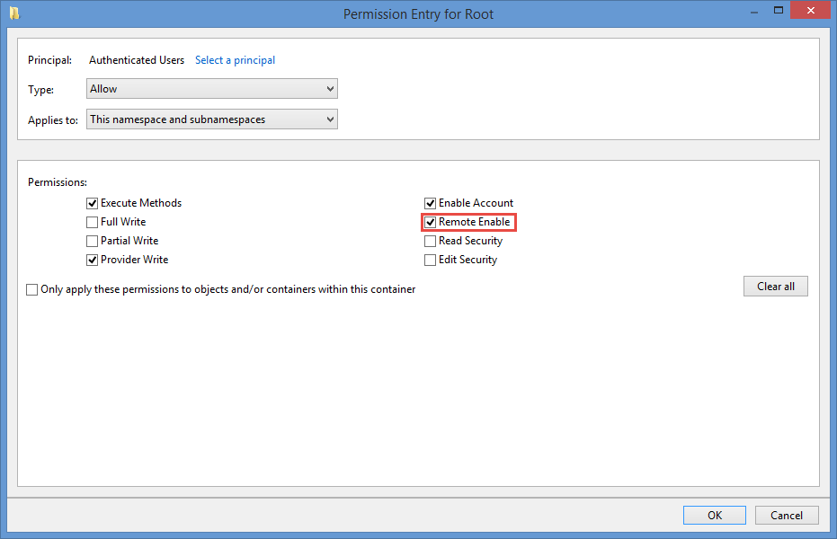Disable the Provider Write permission
Screen dimensions: 837x539
(92, 260)
